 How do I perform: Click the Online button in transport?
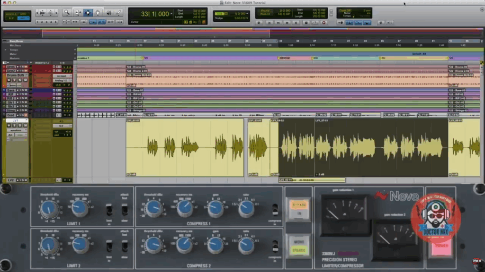pyautogui.click(x=259, y=23)
